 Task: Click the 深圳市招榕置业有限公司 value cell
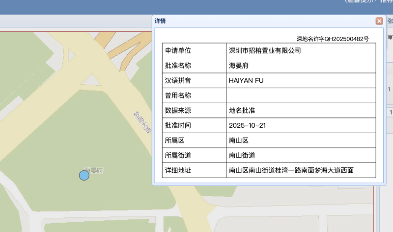[x=301, y=51]
